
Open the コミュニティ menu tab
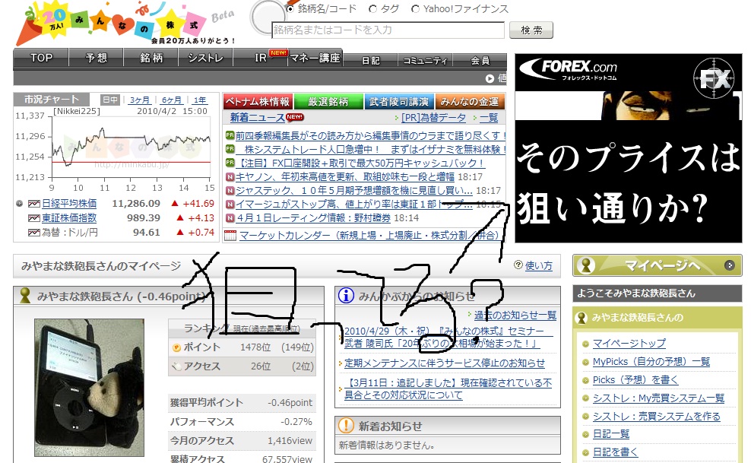point(425,61)
